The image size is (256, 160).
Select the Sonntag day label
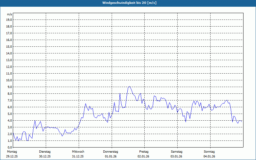click(x=209, y=151)
